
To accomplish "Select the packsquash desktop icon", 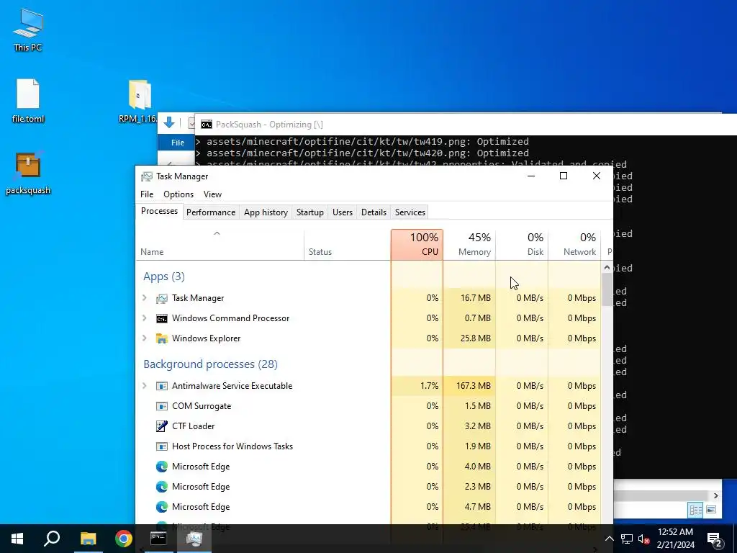I will [x=28, y=172].
